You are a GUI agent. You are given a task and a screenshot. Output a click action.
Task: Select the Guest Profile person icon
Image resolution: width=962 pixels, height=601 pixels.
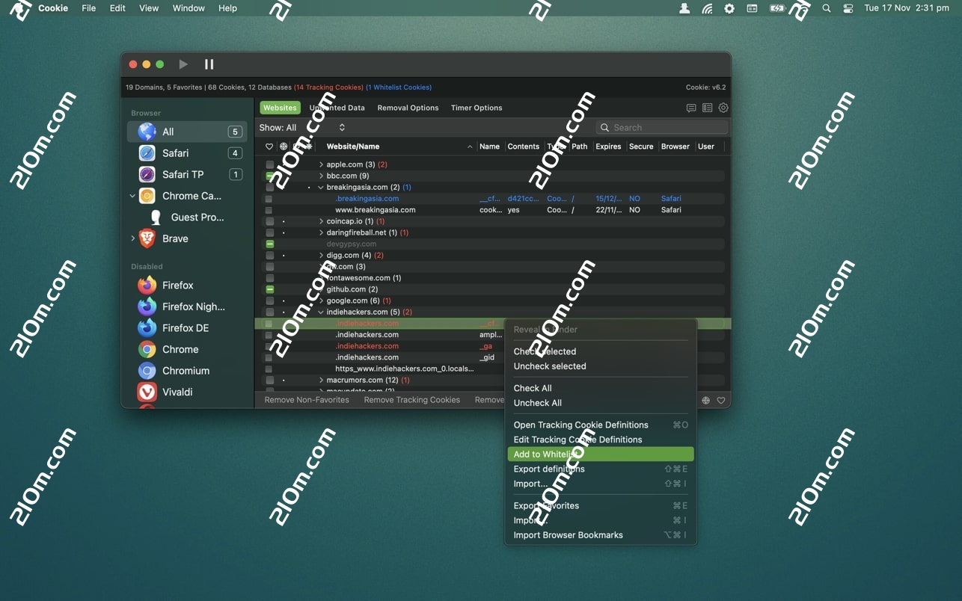point(156,218)
